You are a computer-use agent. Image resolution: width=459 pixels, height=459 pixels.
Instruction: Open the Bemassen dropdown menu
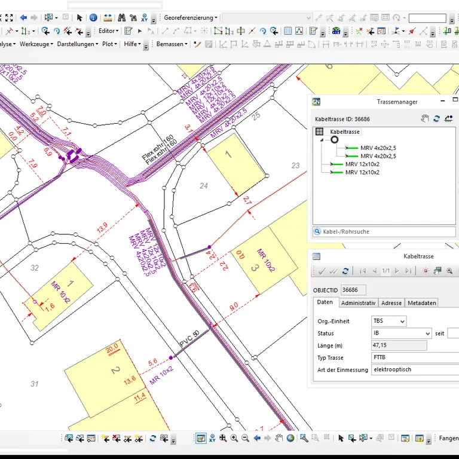tap(172, 44)
